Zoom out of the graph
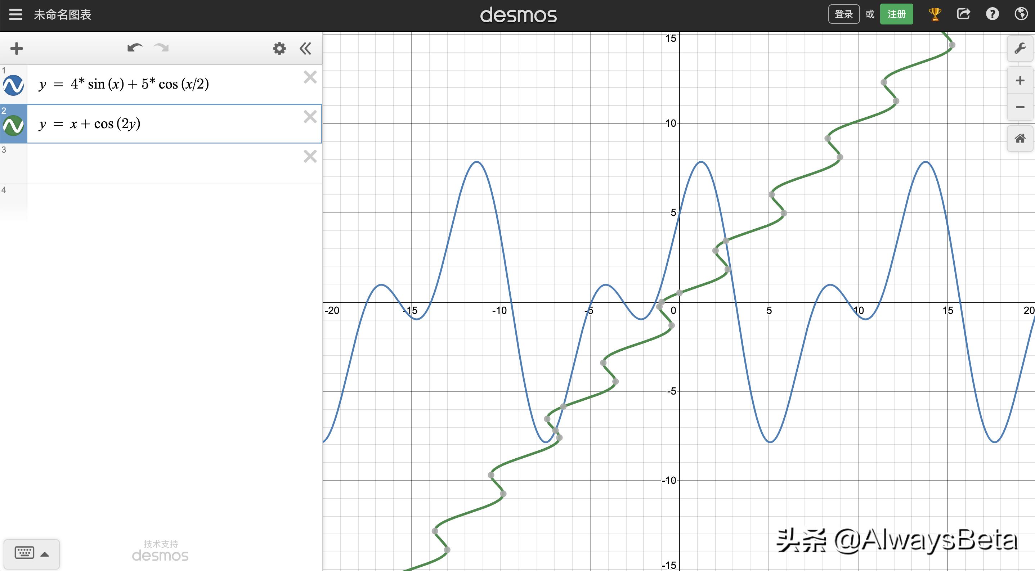The image size is (1035, 571). tap(1020, 107)
